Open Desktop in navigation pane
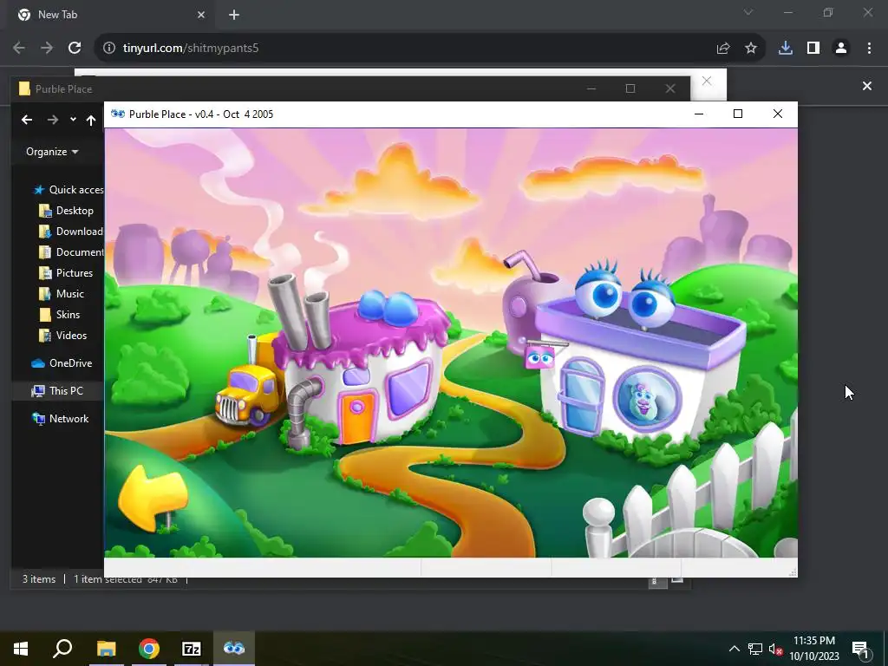The image size is (888, 666). 66,211
